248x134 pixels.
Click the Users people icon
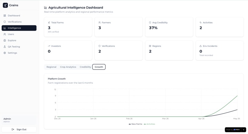(5, 34)
